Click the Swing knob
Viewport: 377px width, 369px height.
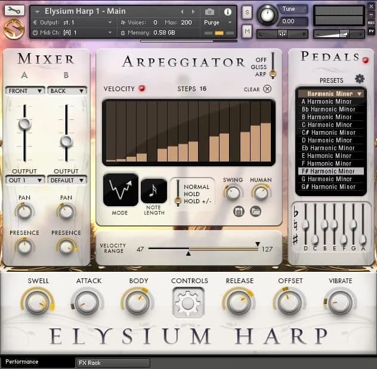tap(233, 193)
